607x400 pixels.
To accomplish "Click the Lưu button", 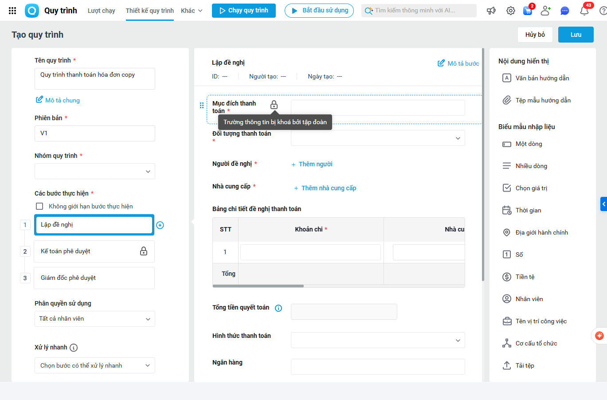I will [x=576, y=35].
